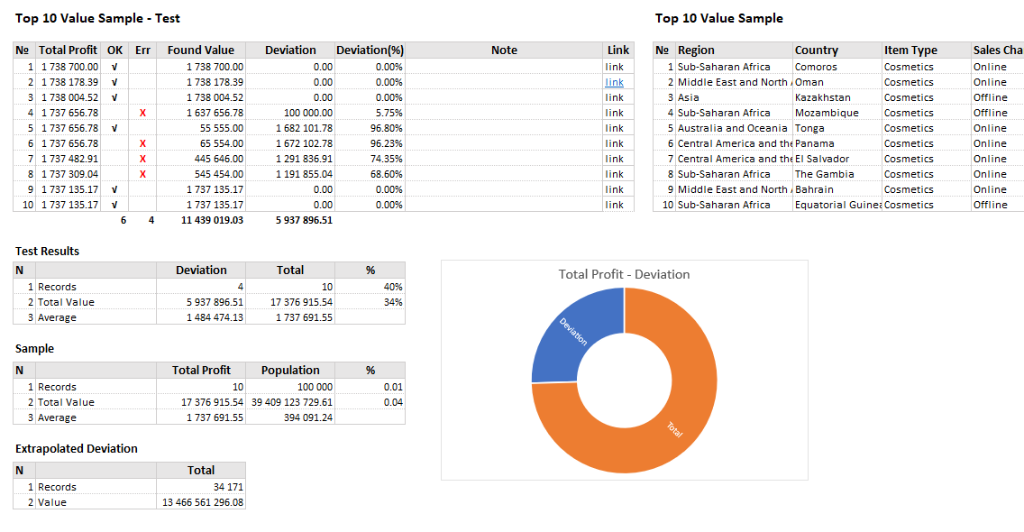
Task: Click the 'Country' column header
Action: (x=837, y=50)
